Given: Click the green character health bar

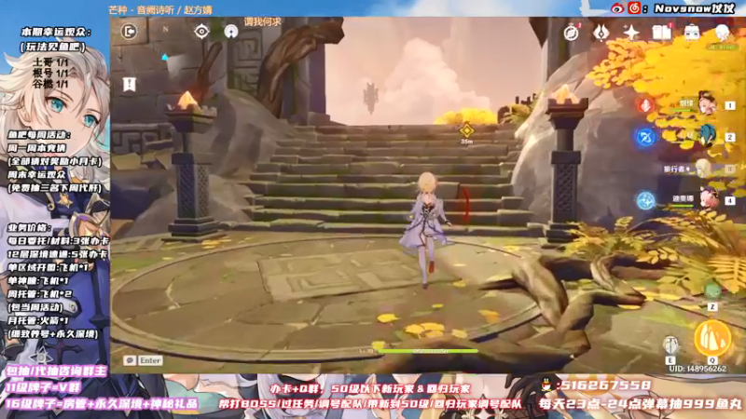Looking at the screenshot, I should tap(428, 352).
